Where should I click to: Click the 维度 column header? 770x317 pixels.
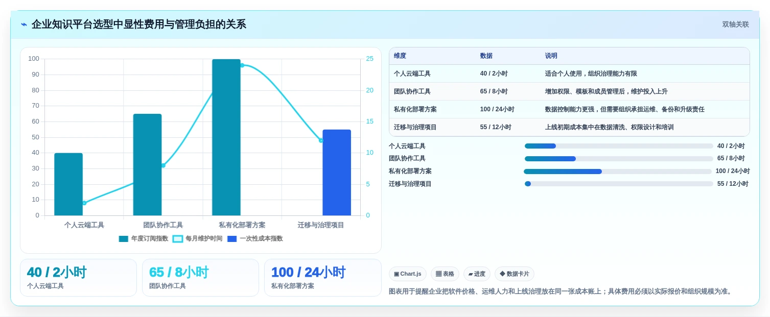click(x=400, y=56)
